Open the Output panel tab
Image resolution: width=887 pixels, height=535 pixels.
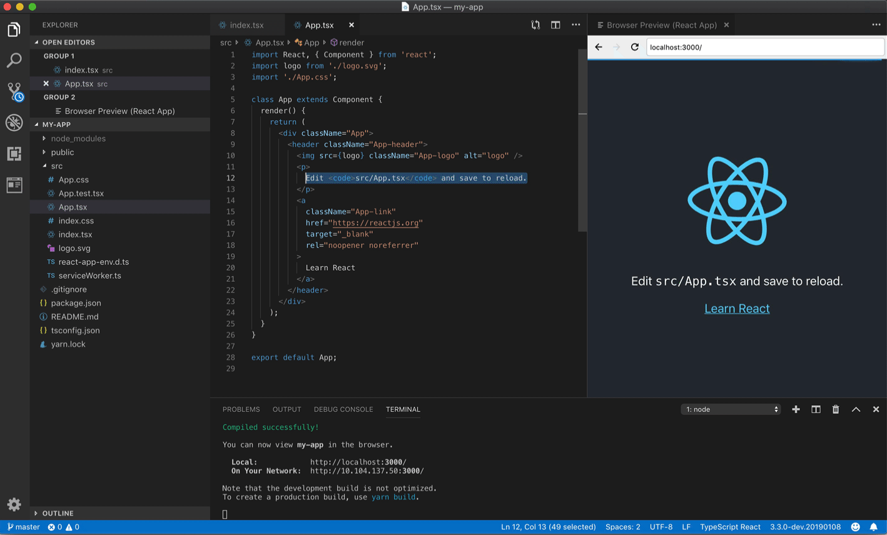(x=286, y=409)
